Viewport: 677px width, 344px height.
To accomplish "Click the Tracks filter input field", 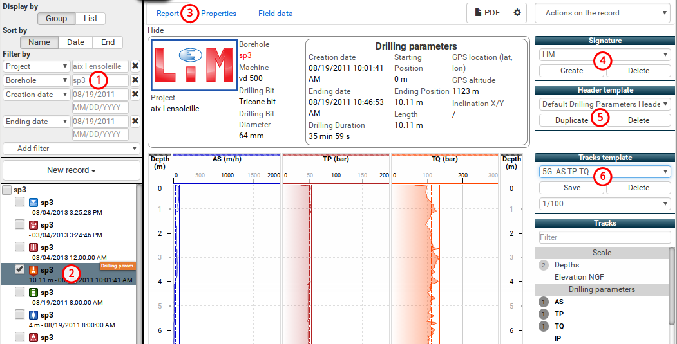I will [x=604, y=237].
